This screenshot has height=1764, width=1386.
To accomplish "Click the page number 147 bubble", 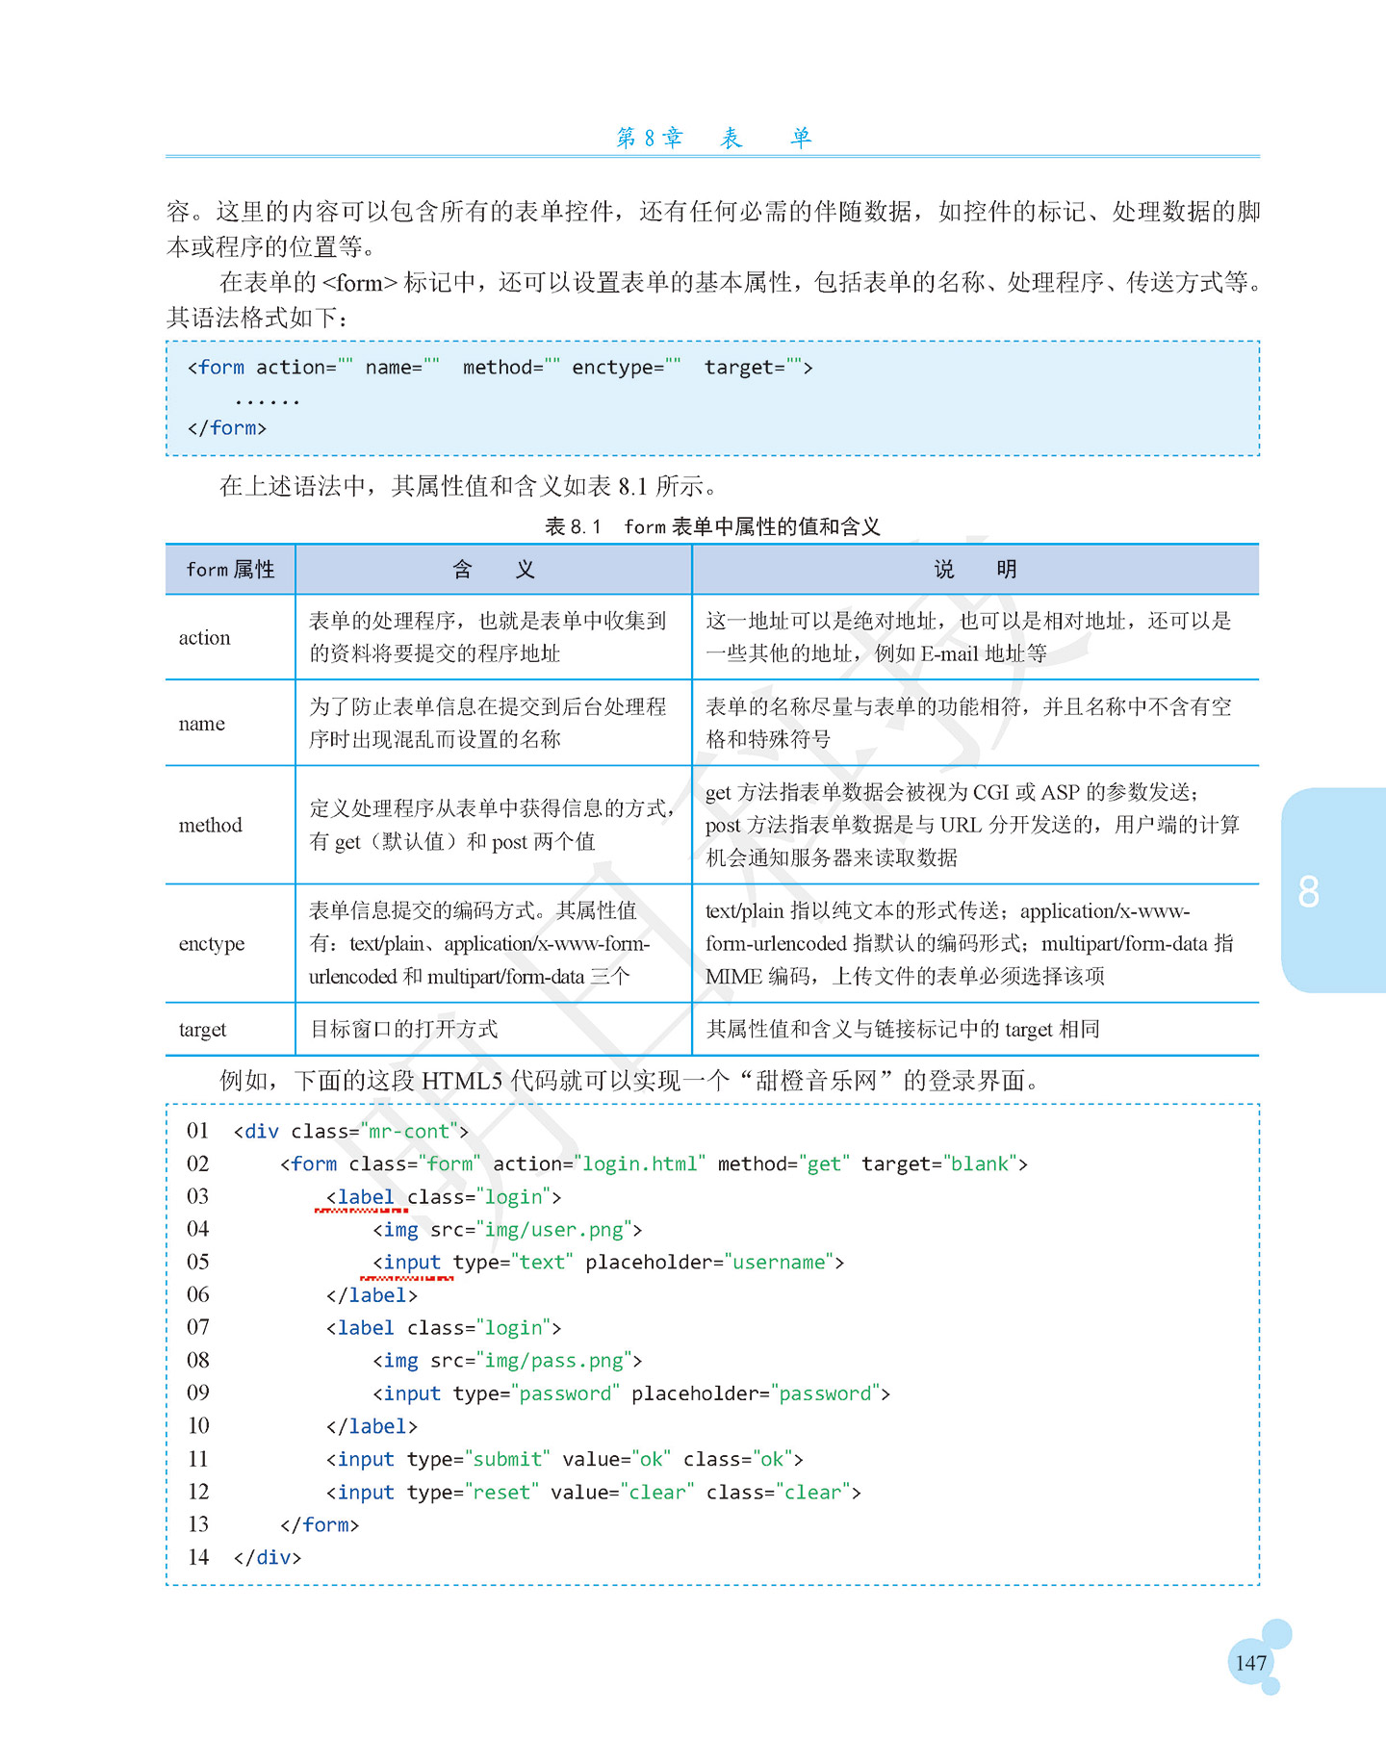I will (x=1250, y=1663).
